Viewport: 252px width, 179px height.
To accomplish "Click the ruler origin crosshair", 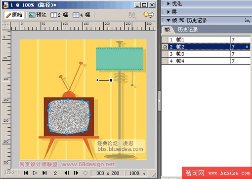I will tap(6, 26).
